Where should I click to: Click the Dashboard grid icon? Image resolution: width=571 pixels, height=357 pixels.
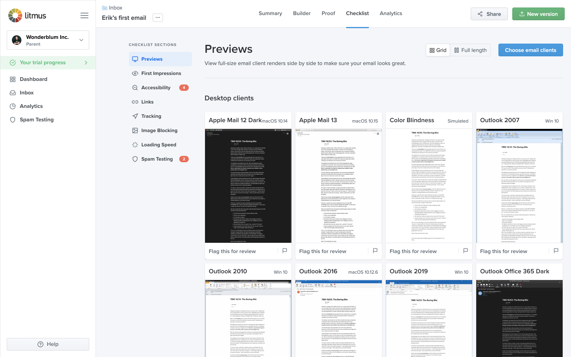tap(13, 79)
